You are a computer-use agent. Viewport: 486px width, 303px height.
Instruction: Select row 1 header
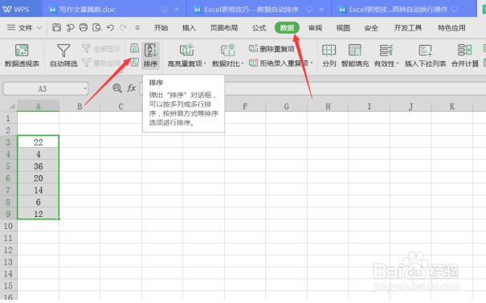8,118
